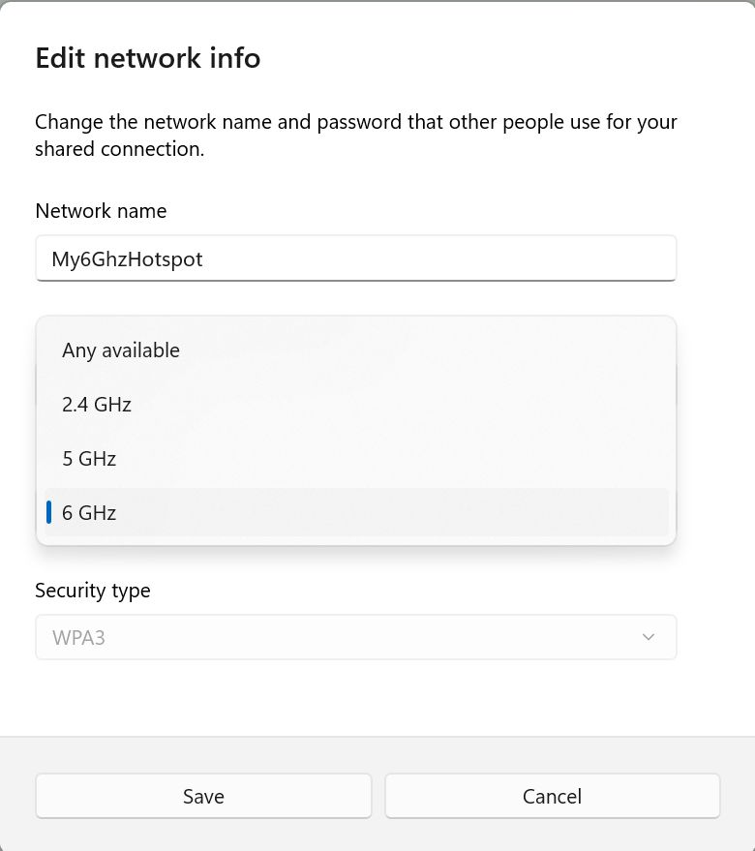Select the 6 GHz band option
Image resolution: width=755 pixels, height=851 pixels.
click(89, 513)
